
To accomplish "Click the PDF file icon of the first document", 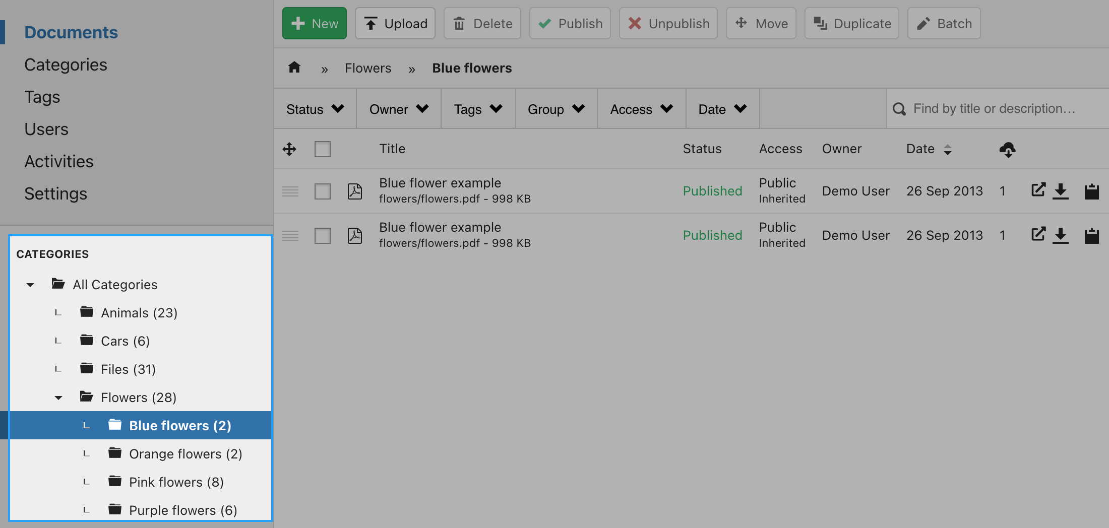I will [355, 191].
